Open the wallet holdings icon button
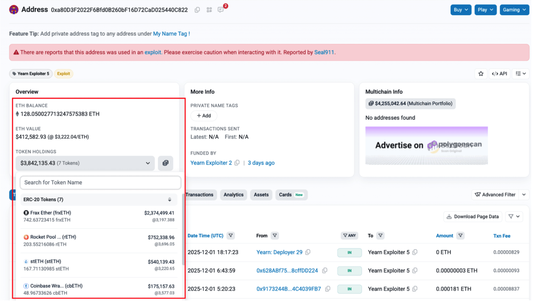This screenshot has height=303, width=533. click(x=166, y=164)
